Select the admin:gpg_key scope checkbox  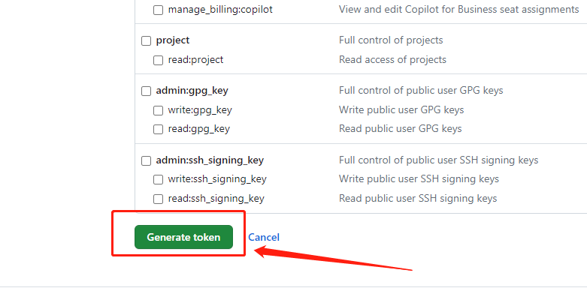(147, 91)
